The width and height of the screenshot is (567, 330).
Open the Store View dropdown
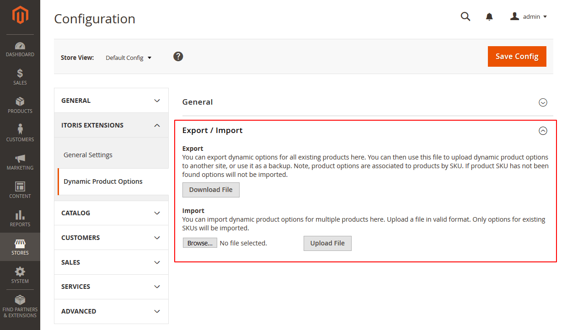[128, 58]
